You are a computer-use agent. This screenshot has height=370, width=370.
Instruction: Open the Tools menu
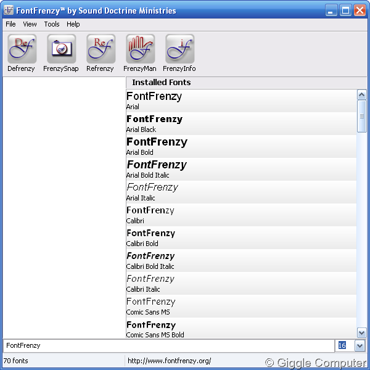52,24
